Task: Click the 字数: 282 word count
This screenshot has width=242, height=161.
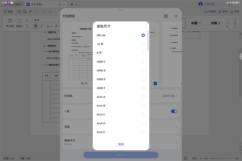Action: click(25, 158)
